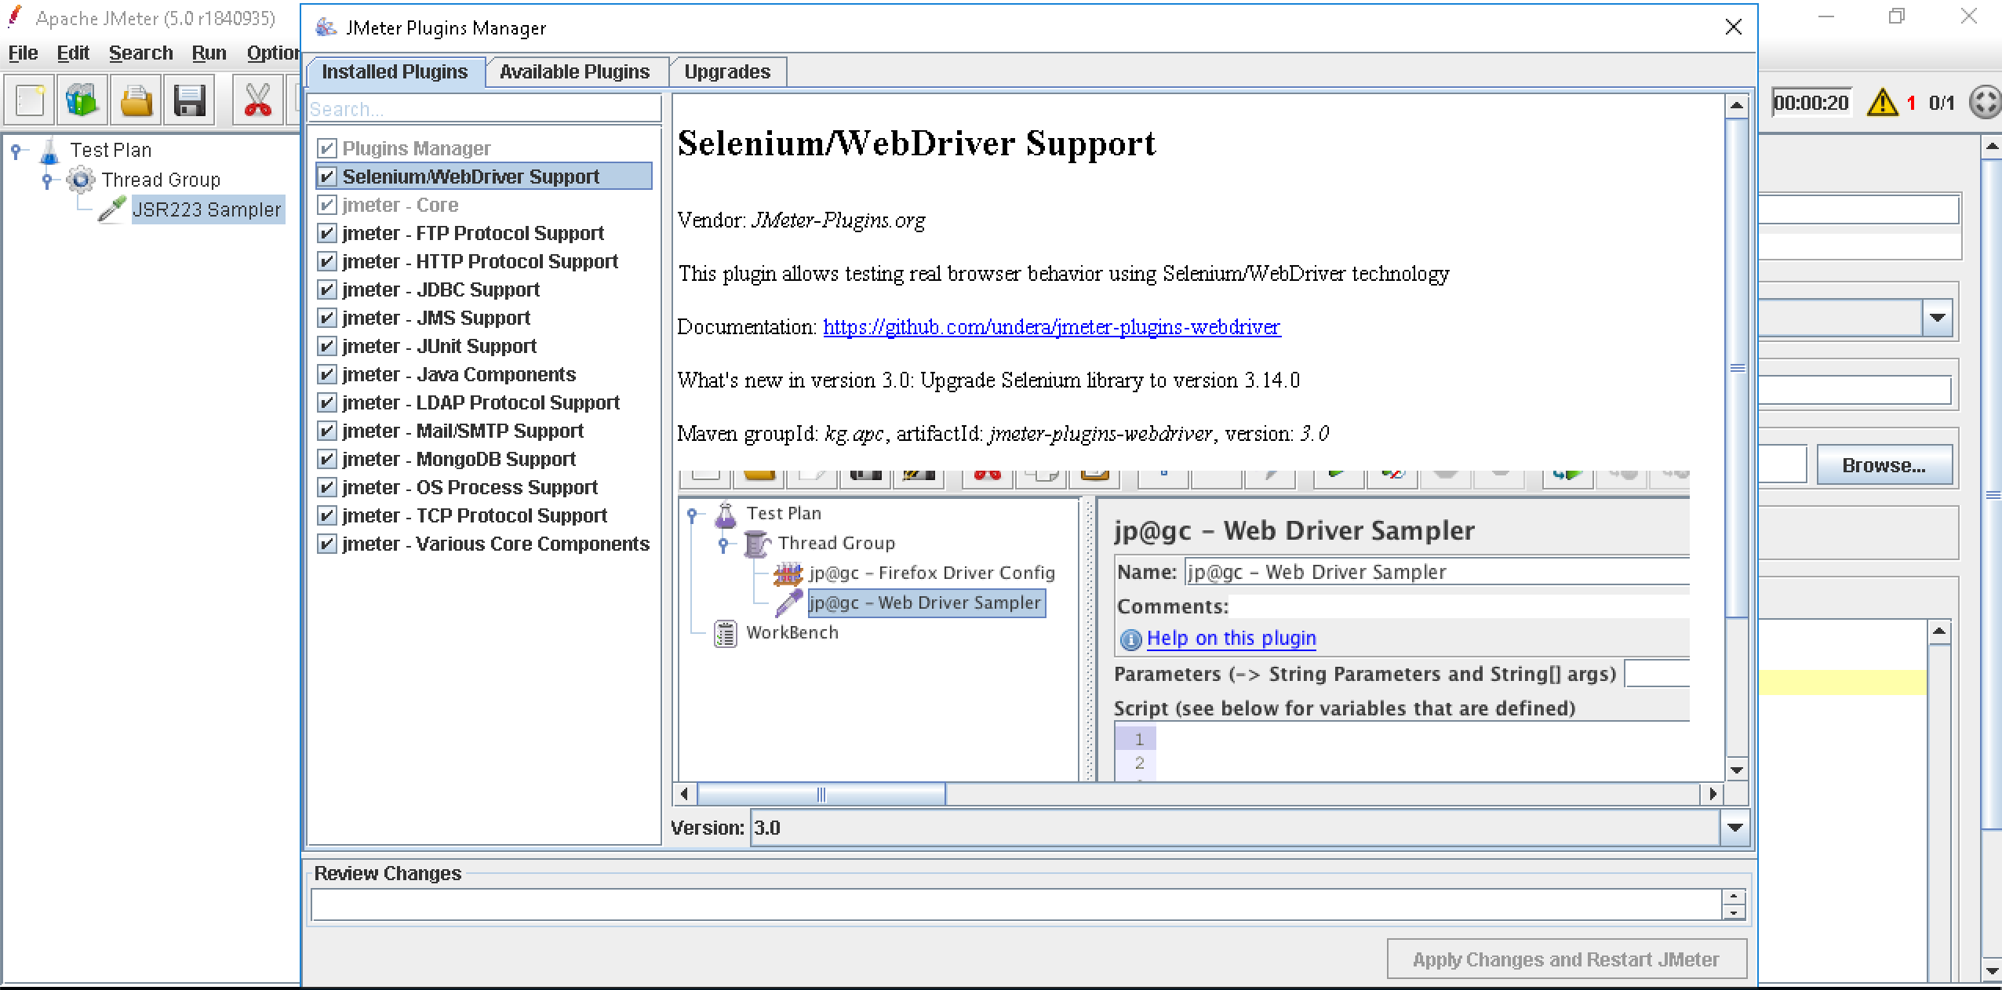Uncheck jmeter - FTP Protocol Support
This screenshot has width=2002, height=990.
click(327, 233)
